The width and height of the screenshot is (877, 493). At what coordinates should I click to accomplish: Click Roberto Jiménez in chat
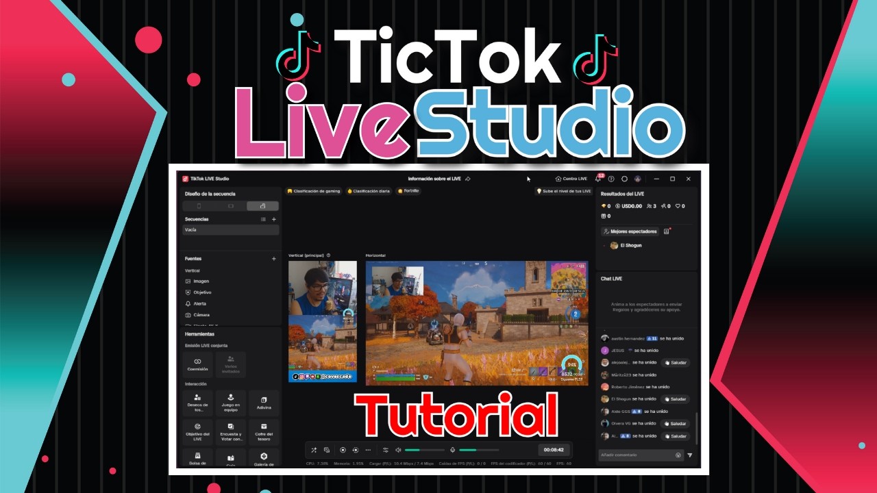click(628, 387)
